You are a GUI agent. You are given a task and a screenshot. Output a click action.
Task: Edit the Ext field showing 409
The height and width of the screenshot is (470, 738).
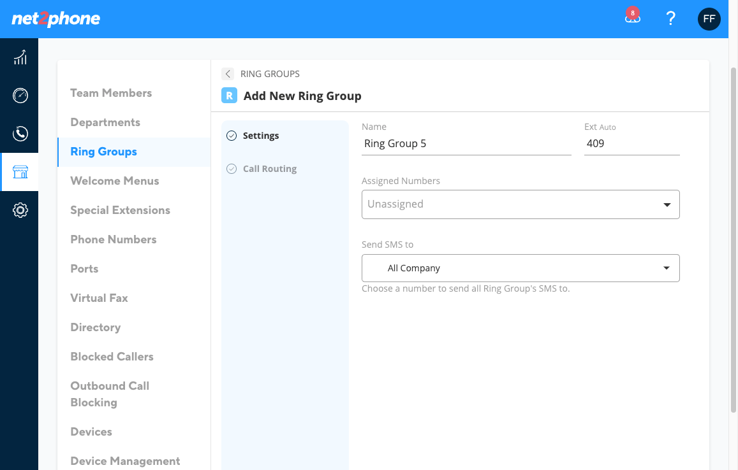(x=631, y=144)
